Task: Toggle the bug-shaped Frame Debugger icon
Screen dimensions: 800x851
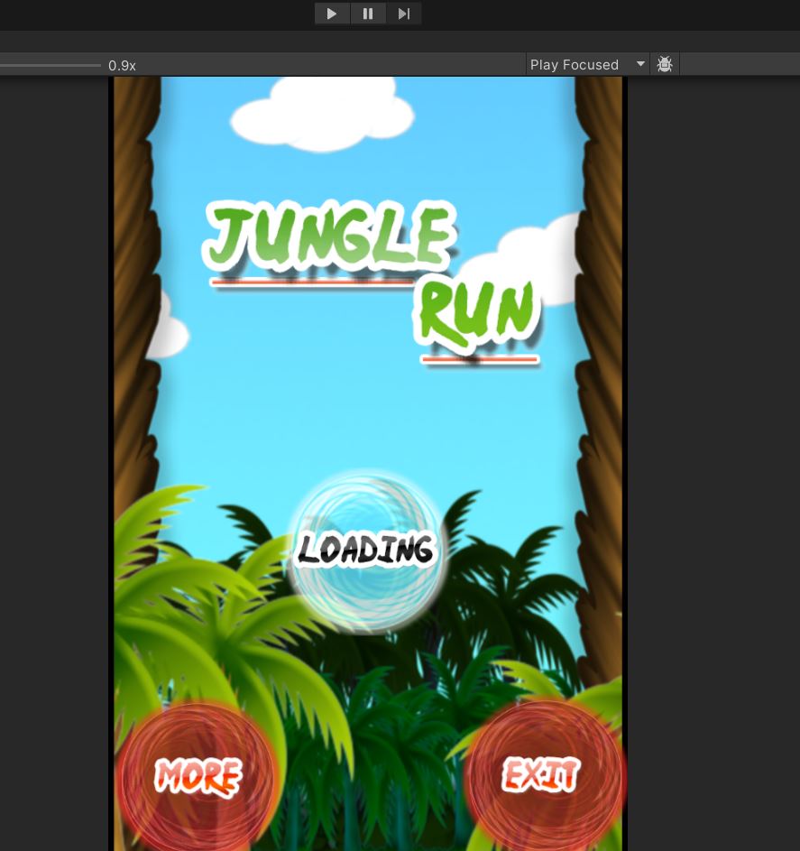Action: [665, 64]
